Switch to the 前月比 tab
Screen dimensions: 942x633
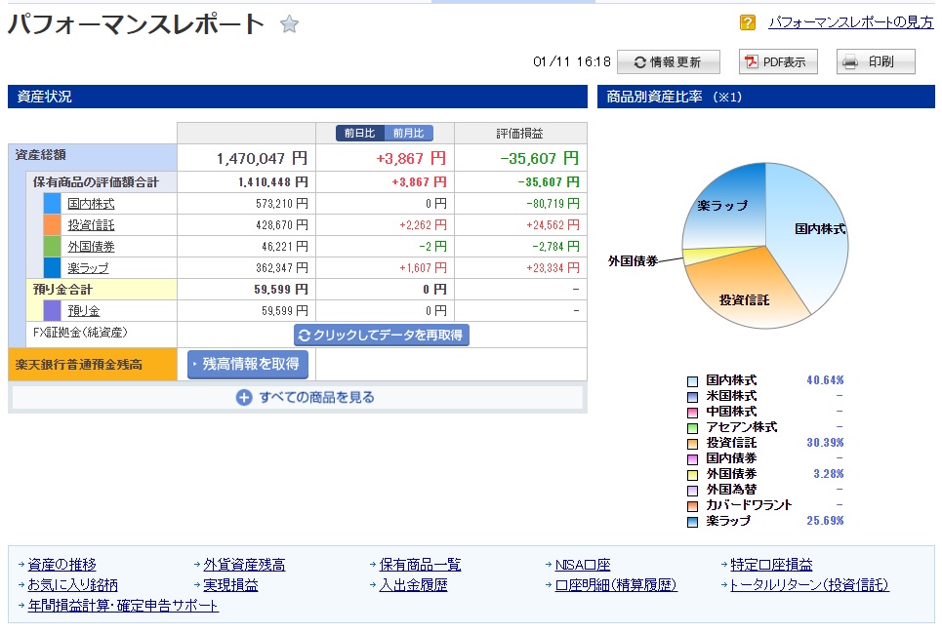click(x=408, y=134)
